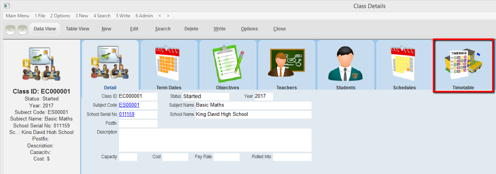
Task: Open the 6 Admin menu
Action: tap(144, 16)
